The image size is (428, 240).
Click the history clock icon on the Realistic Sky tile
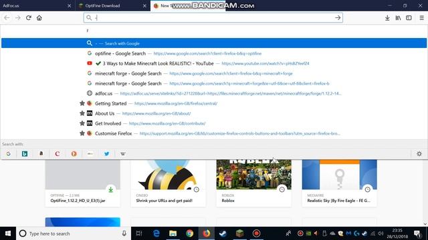(x=367, y=189)
